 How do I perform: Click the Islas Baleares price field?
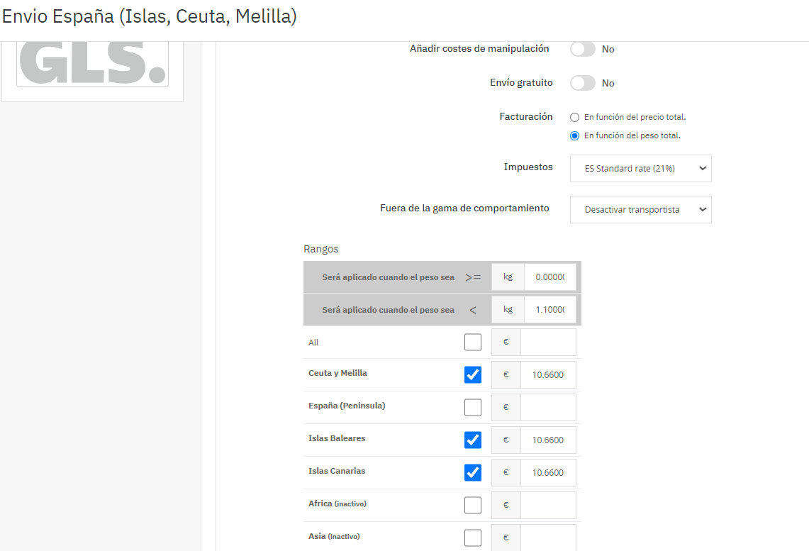[x=548, y=440]
